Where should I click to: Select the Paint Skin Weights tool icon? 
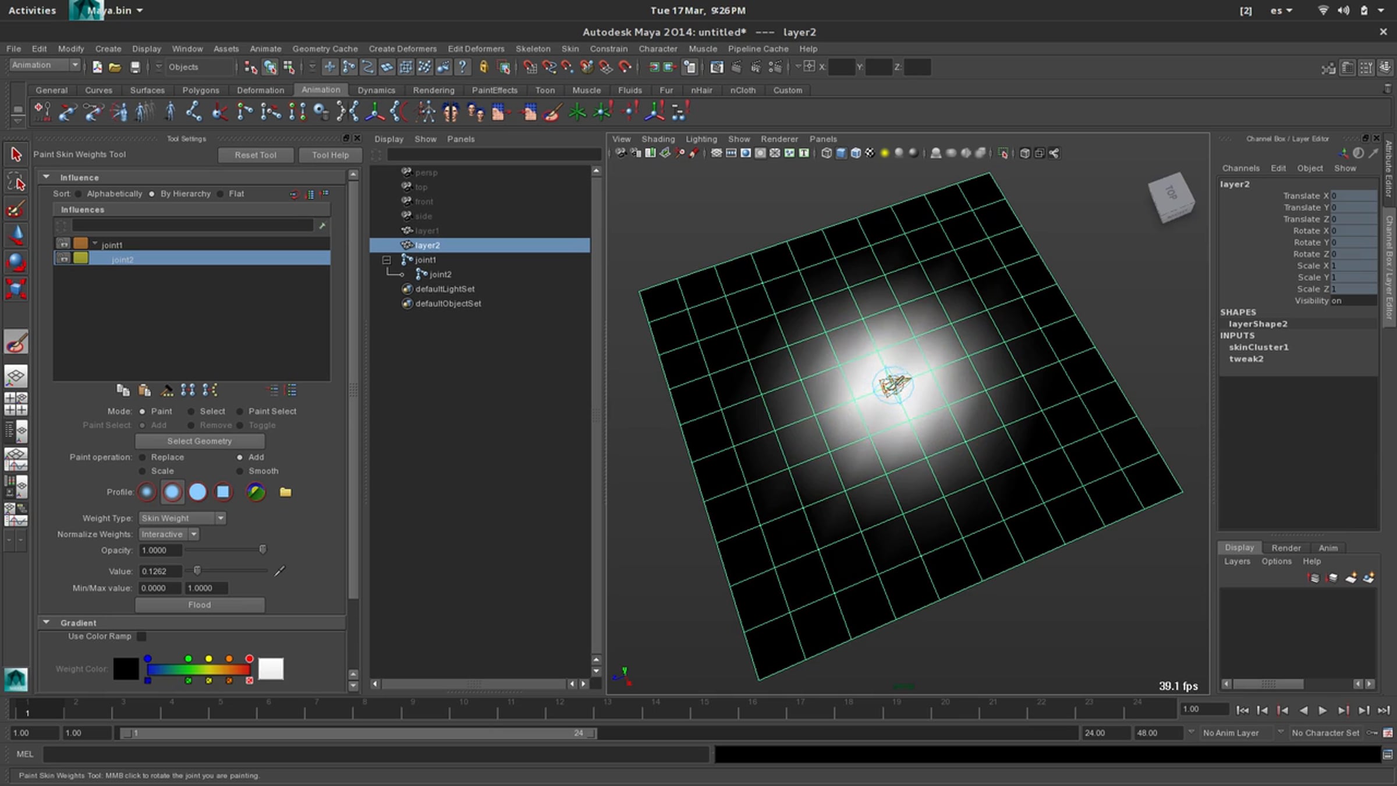pyautogui.click(x=16, y=342)
